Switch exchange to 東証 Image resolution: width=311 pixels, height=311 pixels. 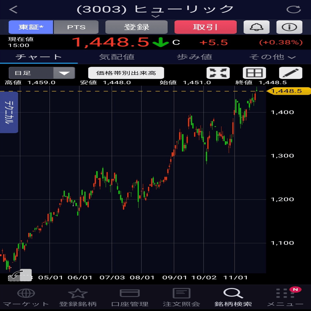(x=31, y=27)
